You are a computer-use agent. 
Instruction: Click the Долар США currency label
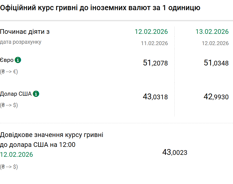(x=16, y=94)
